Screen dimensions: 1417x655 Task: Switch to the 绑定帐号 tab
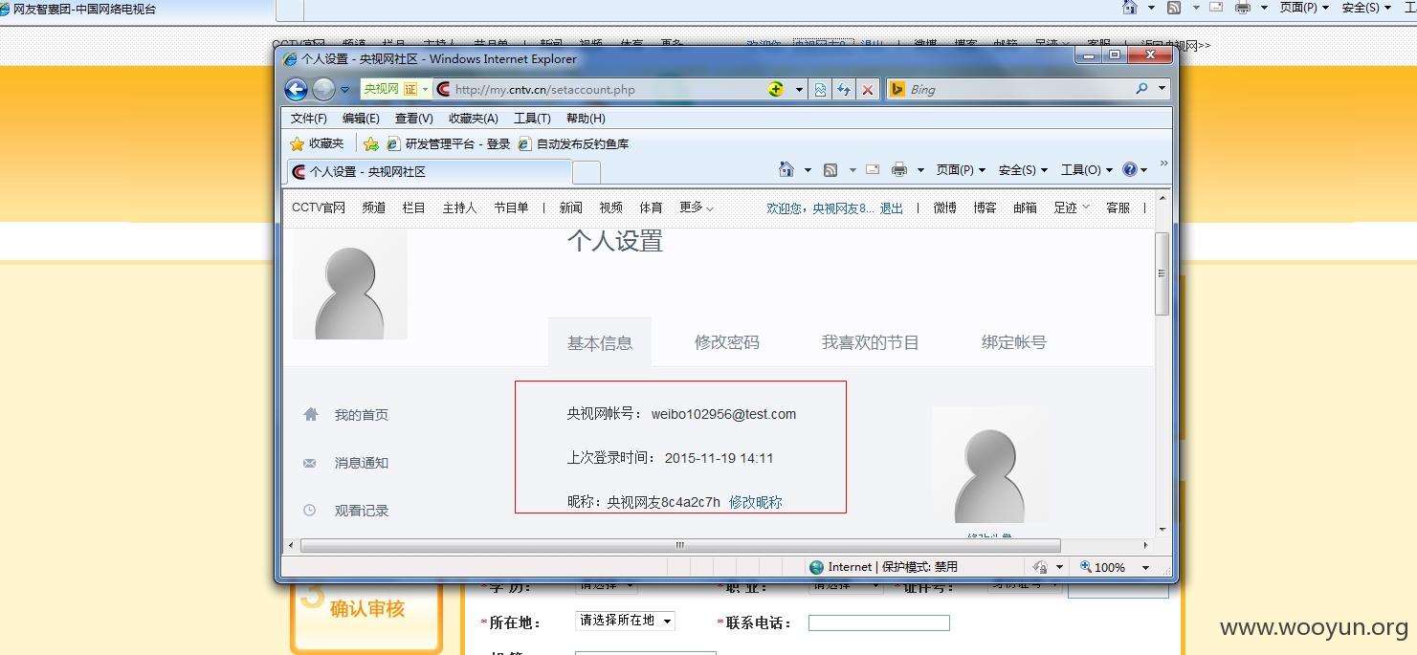point(1014,342)
